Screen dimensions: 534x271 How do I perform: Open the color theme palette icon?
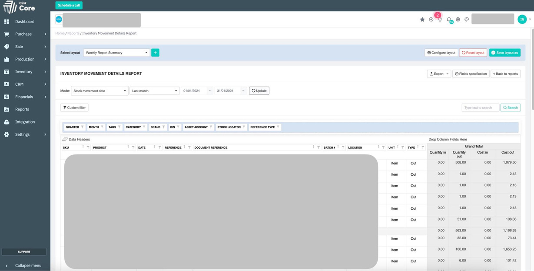[467, 20]
